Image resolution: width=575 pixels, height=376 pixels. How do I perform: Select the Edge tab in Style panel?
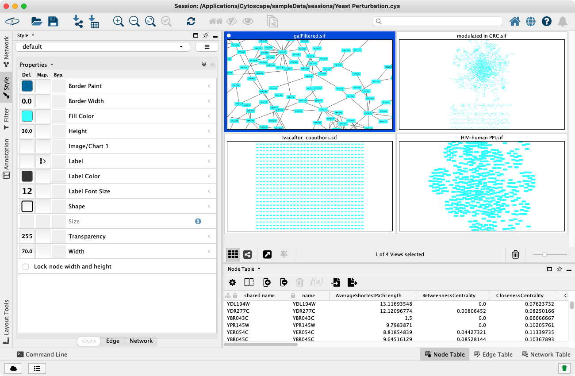click(113, 341)
